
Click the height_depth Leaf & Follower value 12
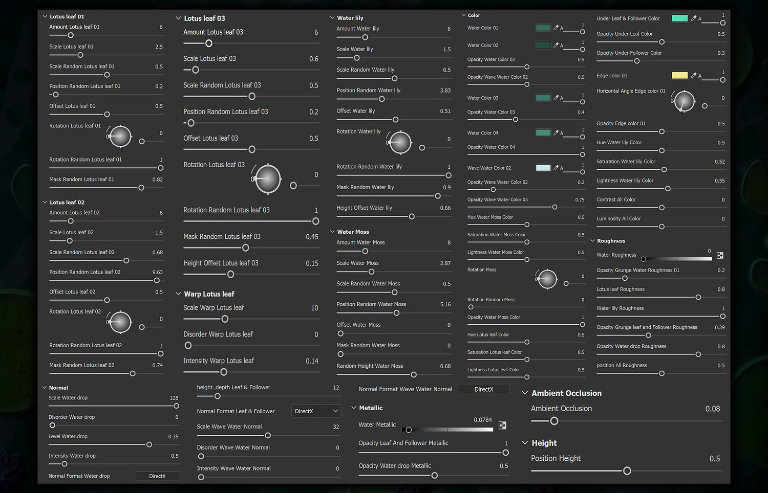pos(336,388)
